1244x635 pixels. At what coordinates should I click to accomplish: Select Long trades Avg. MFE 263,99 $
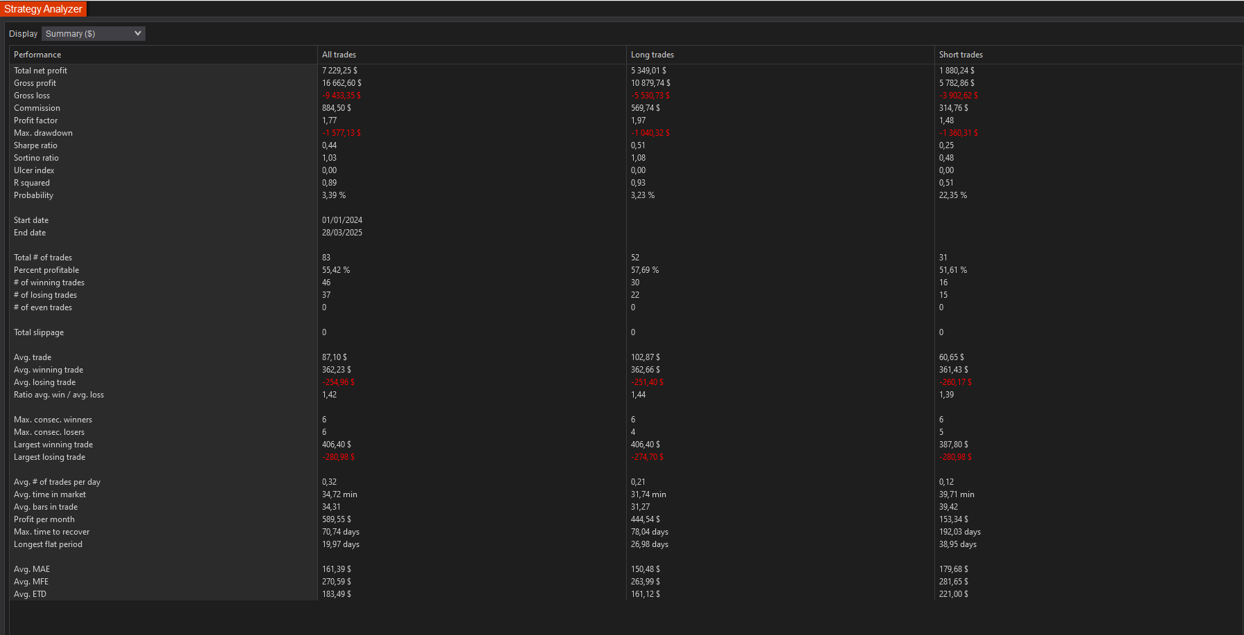click(646, 582)
